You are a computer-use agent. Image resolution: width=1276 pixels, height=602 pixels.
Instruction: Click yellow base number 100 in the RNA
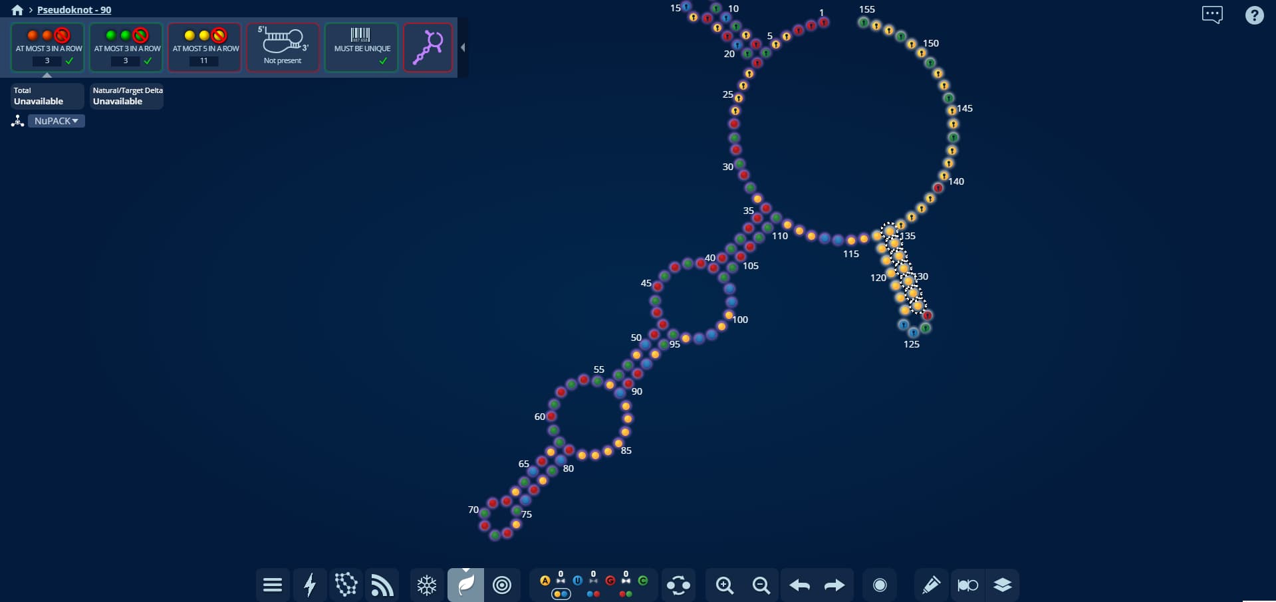729,315
